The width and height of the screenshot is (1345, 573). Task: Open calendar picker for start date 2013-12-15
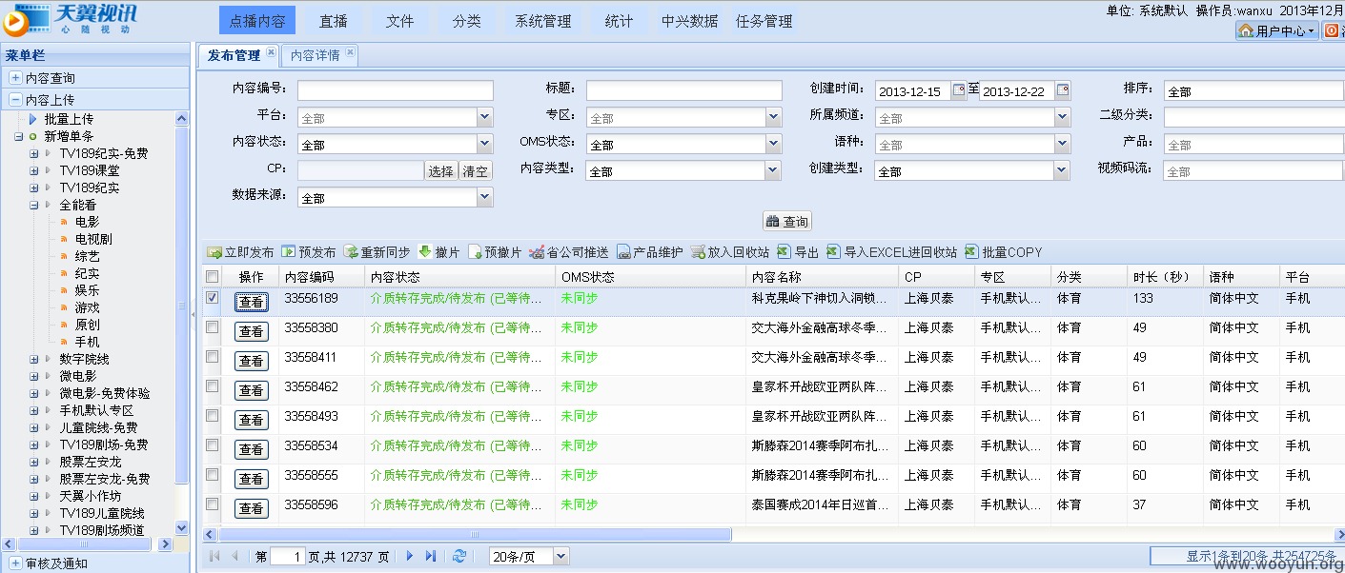959,90
